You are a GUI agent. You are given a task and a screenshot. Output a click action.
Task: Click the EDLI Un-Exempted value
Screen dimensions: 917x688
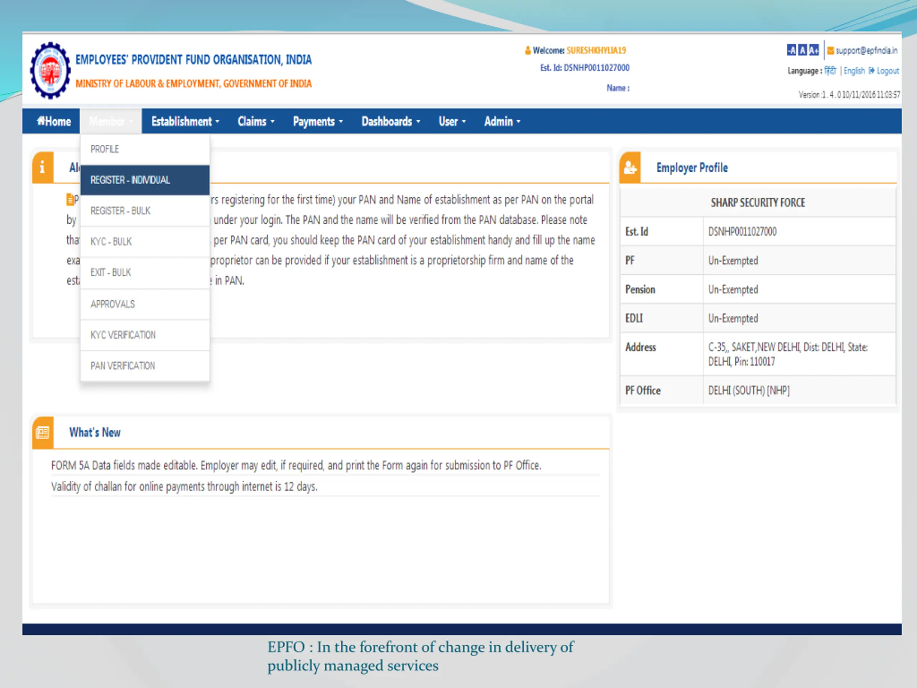pos(733,319)
